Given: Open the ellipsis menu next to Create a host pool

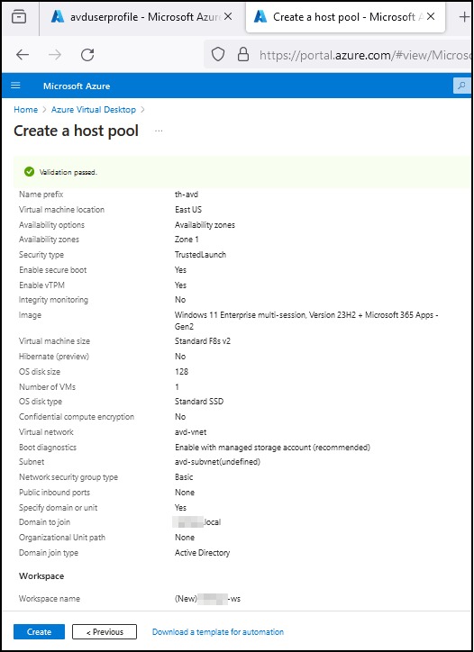Looking at the screenshot, I should coord(159,131).
